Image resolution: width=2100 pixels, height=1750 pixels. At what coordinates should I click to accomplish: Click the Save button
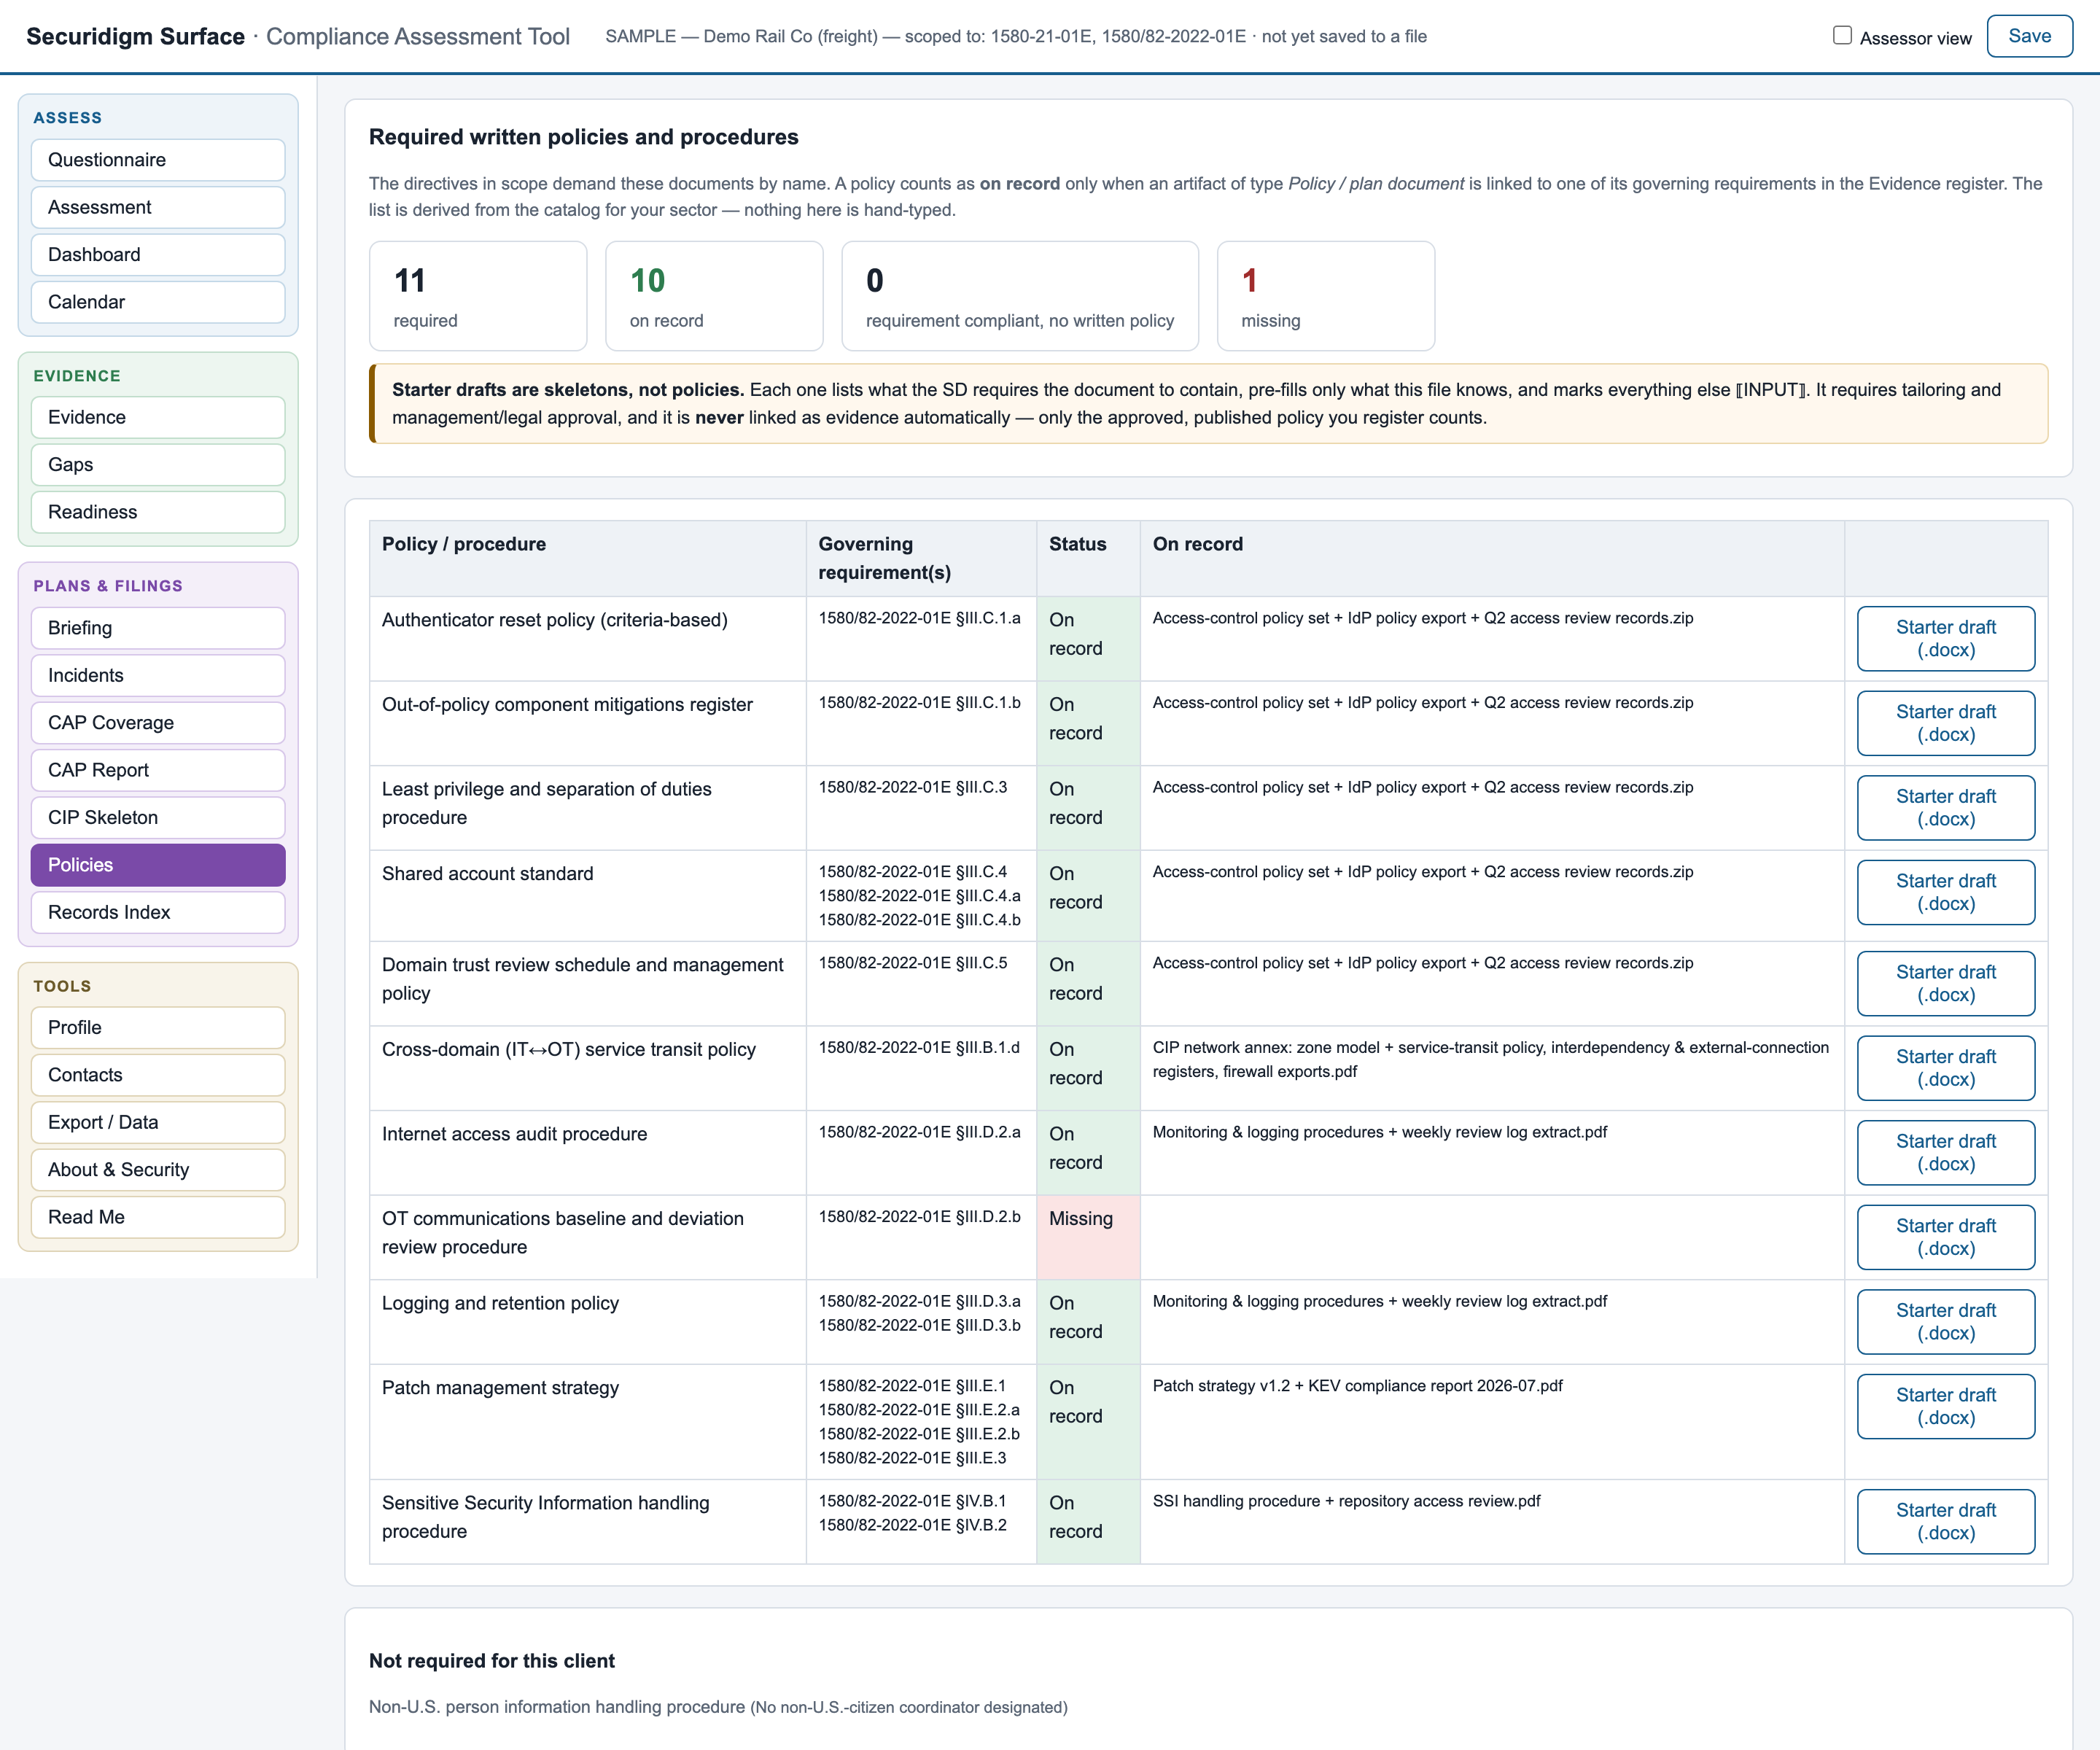[2029, 36]
